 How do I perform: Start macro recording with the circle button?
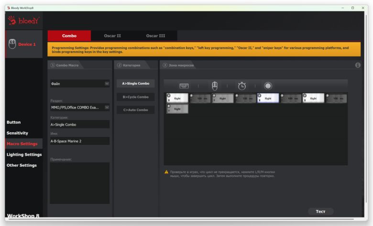[268, 86]
